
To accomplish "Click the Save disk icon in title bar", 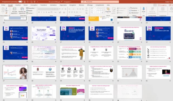I will coord(25,2).
